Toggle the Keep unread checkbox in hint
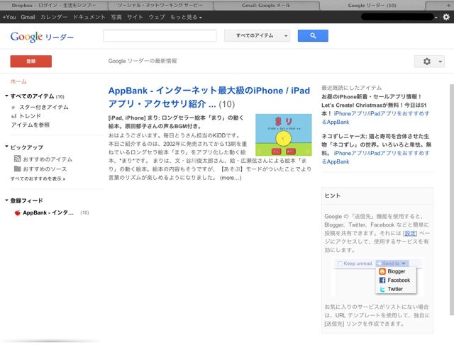454x347 pixels. [x=340, y=263]
